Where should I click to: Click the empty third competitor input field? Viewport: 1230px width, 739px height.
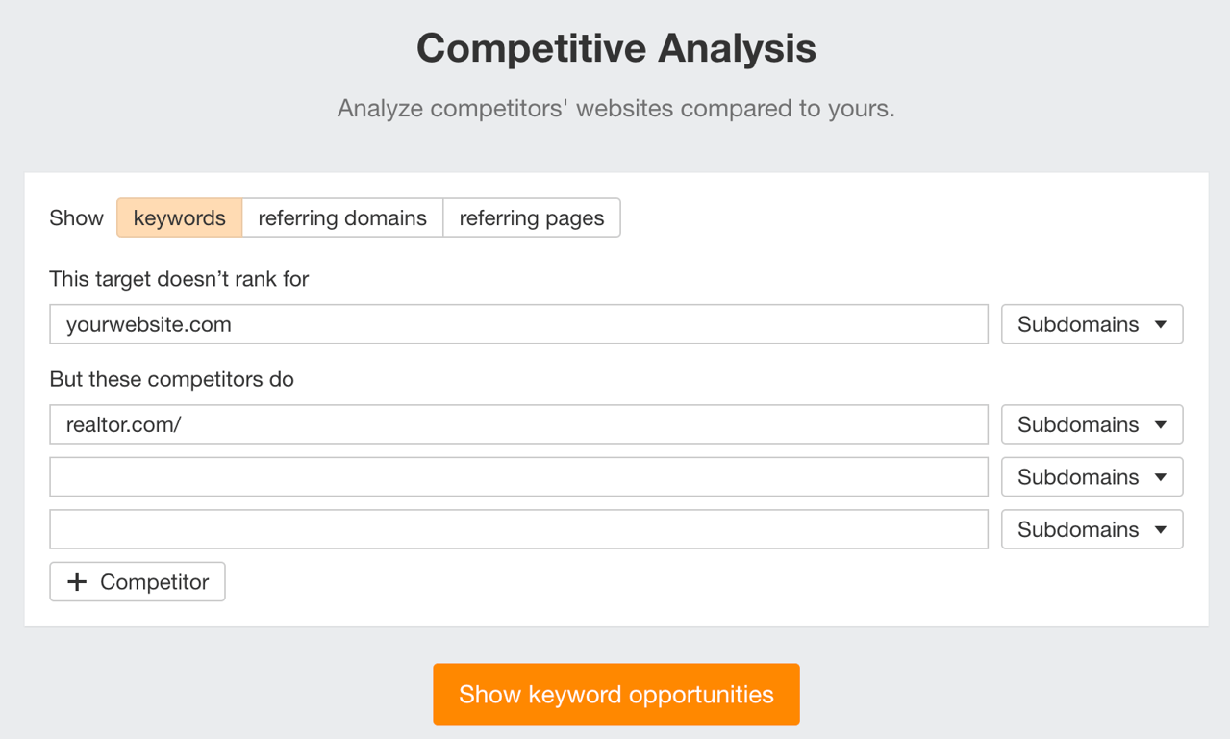tap(519, 529)
